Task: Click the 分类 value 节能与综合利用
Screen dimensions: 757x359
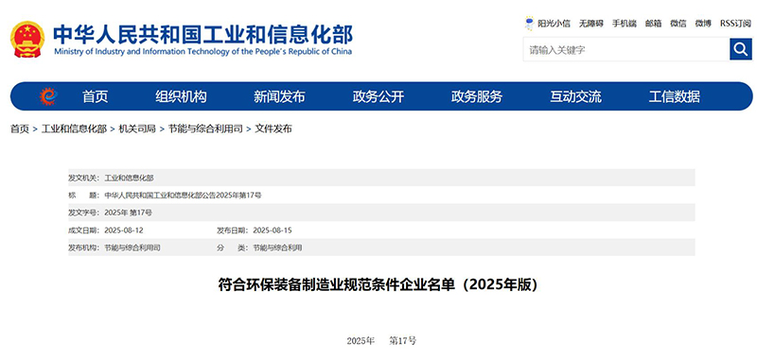Action: [x=277, y=248]
